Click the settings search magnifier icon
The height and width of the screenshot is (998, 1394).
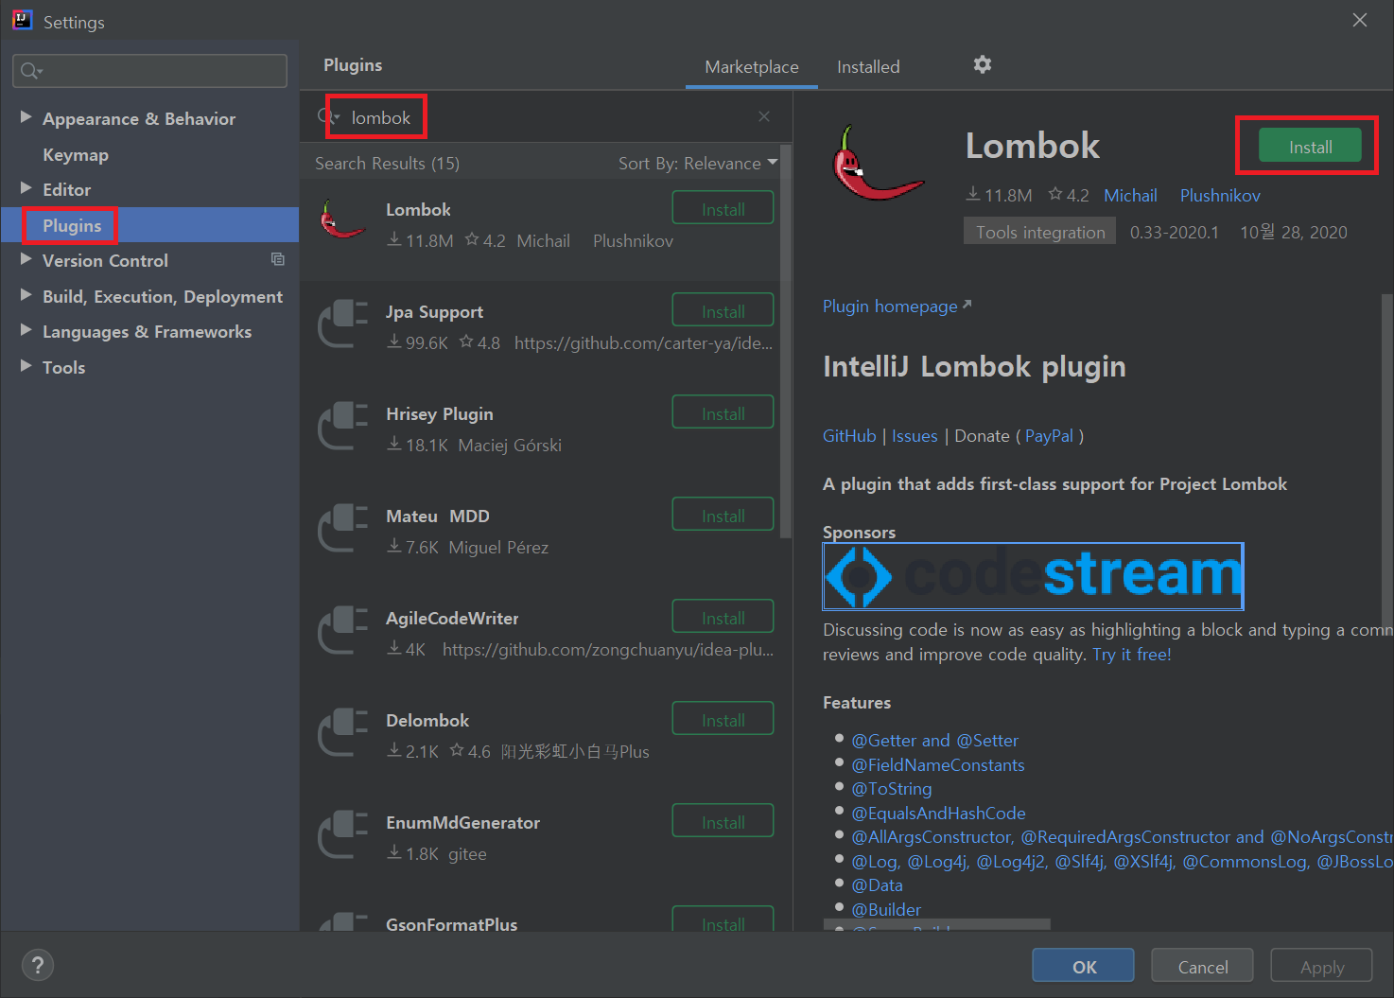[x=30, y=71]
